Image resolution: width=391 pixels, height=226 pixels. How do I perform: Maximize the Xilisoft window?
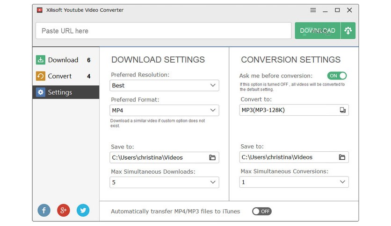coord(337,10)
